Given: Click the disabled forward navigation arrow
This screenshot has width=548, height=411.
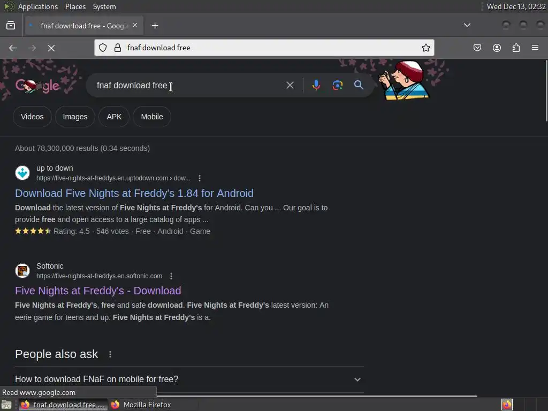Looking at the screenshot, I should 32,48.
